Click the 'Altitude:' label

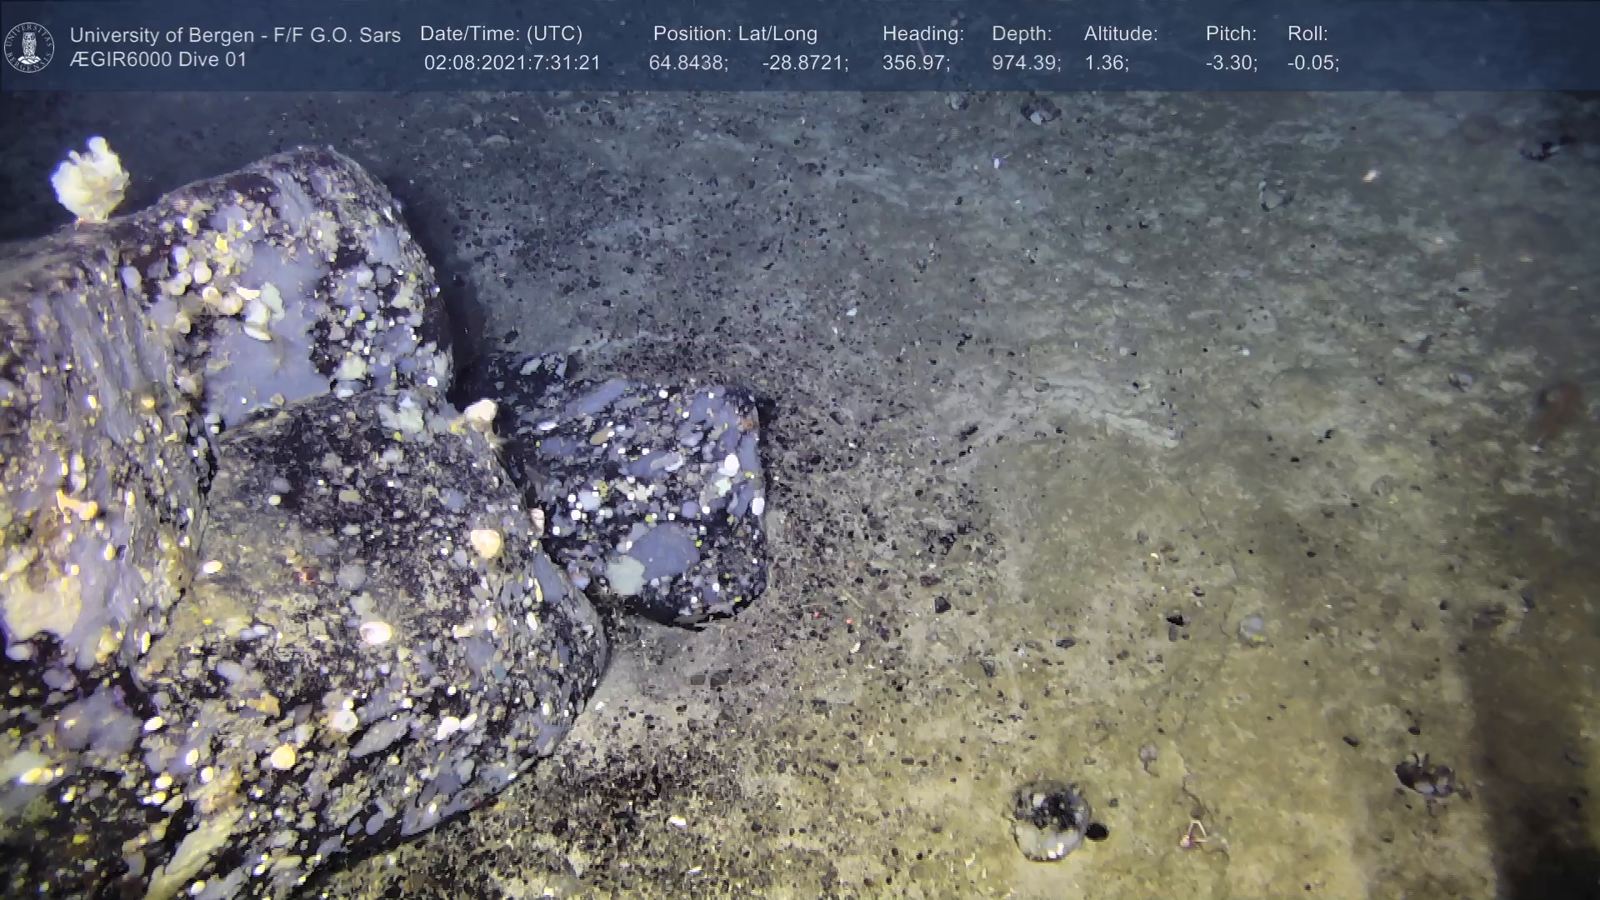point(1120,34)
